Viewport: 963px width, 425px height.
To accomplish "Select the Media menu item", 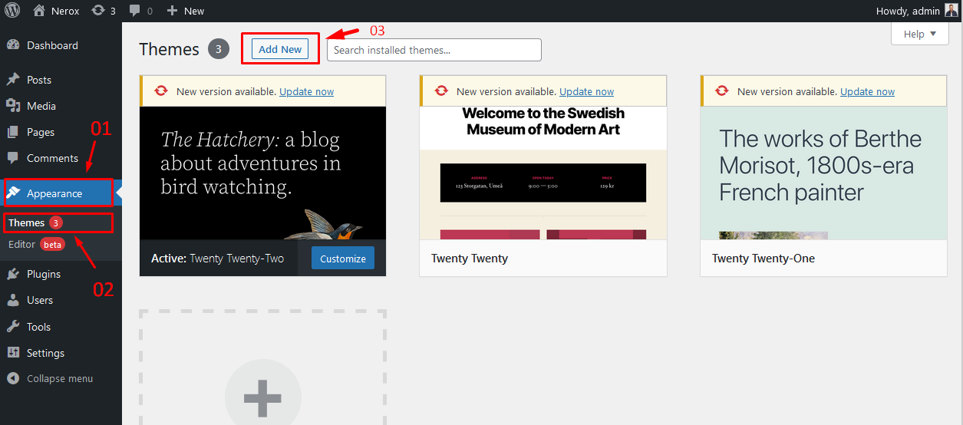I will (x=41, y=106).
